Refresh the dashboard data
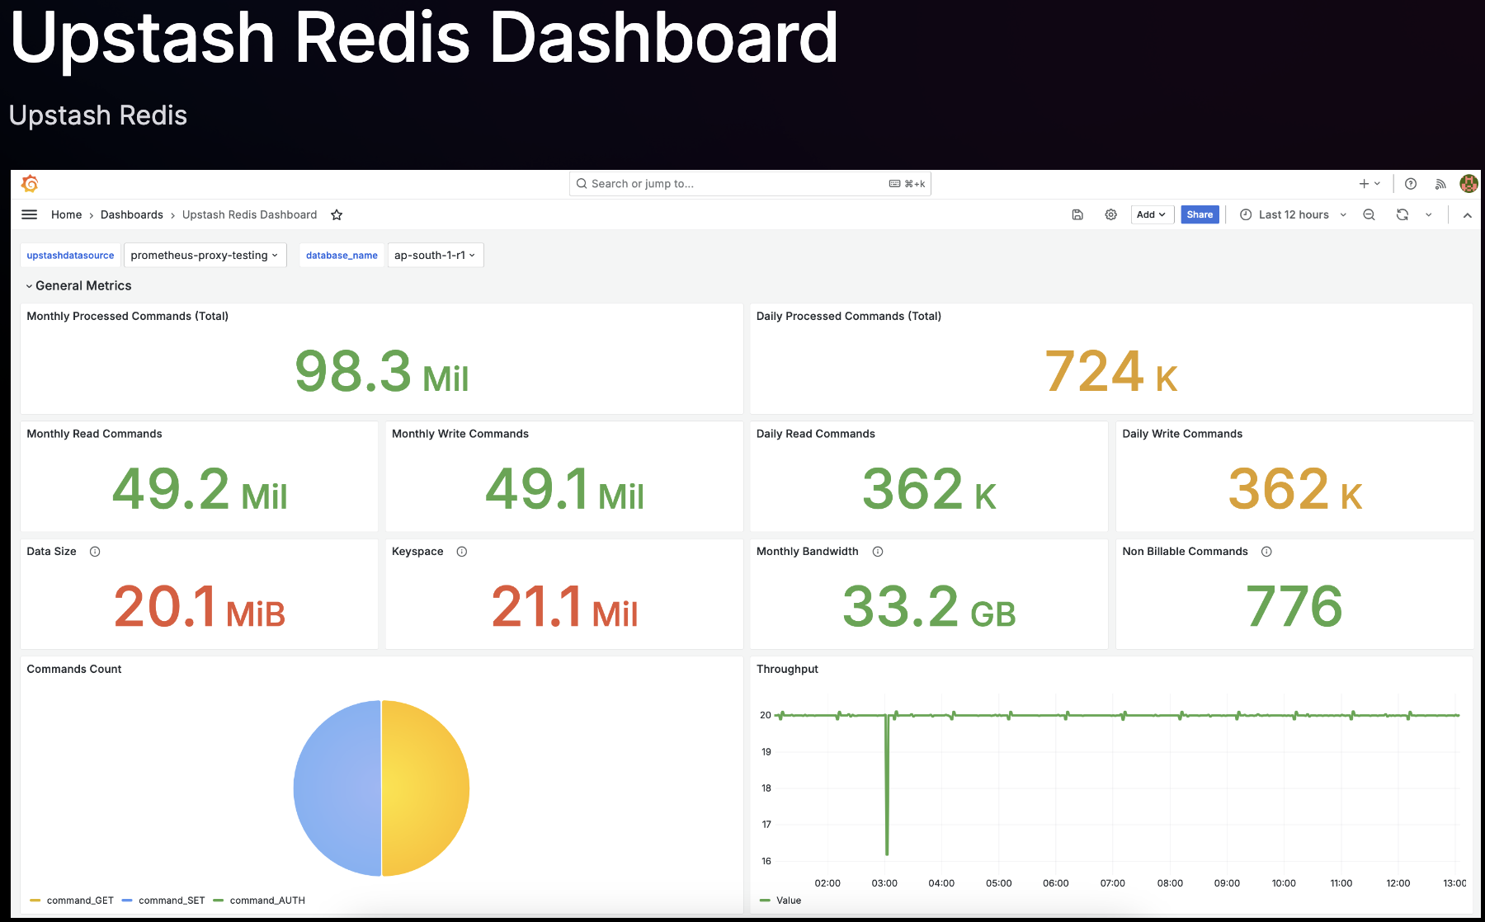Screen dimensions: 1485x922 coord(1402,214)
